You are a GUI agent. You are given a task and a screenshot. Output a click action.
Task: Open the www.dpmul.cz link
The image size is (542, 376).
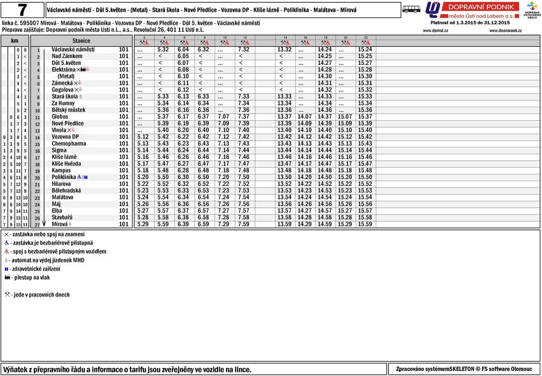[x=435, y=30]
